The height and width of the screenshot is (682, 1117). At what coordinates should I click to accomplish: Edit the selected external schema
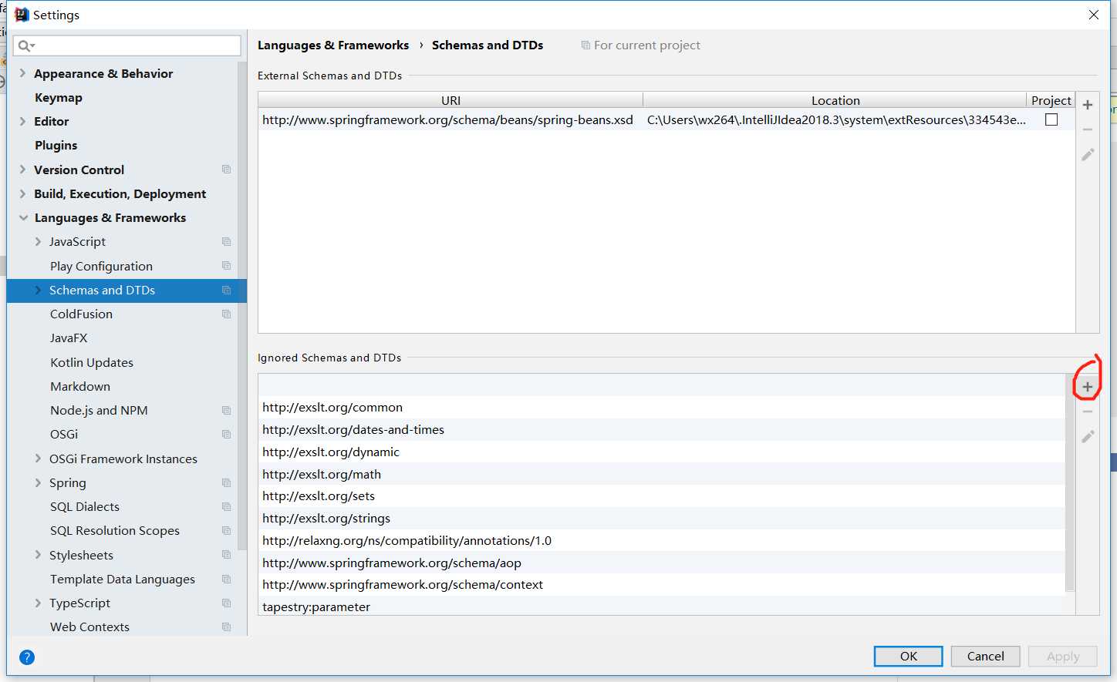click(1088, 154)
